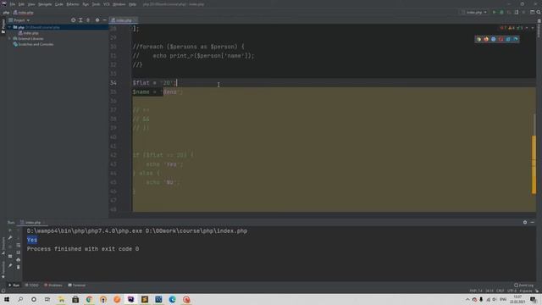The width and height of the screenshot is (542, 305).
Task: Click Select Opened File locate icon
Action: 73,20
